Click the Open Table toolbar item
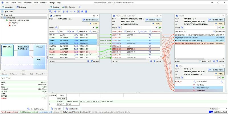Viewport: 228px width, 114px height. [7, 12]
